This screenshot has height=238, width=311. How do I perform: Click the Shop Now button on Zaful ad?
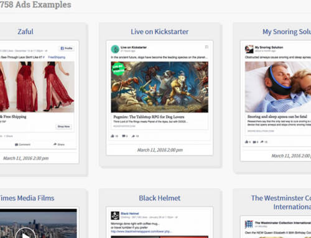point(63,126)
